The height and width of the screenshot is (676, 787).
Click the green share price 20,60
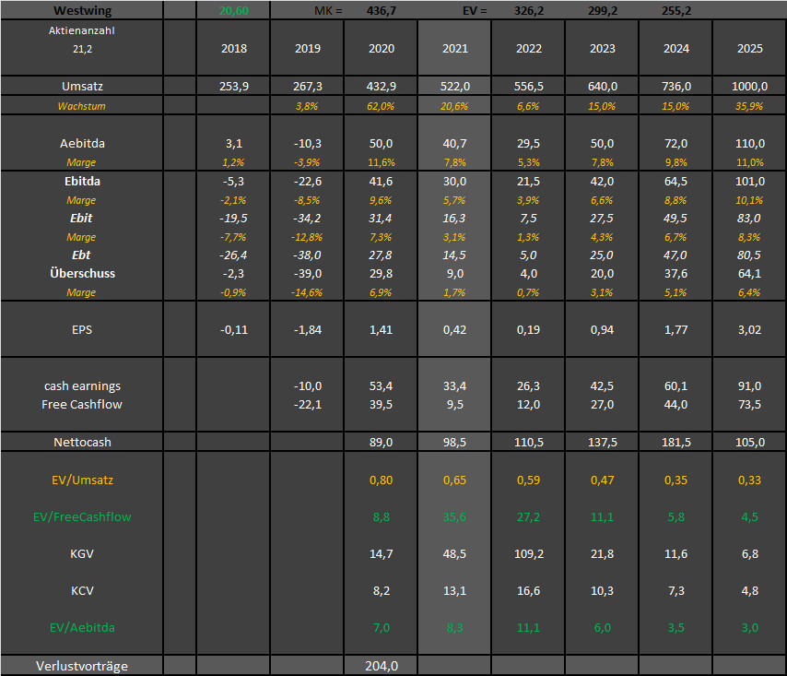[x=234, y=10]
